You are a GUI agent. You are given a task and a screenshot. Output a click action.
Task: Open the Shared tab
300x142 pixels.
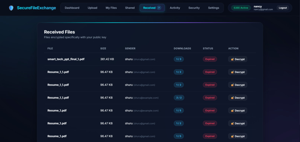(130, 8)
